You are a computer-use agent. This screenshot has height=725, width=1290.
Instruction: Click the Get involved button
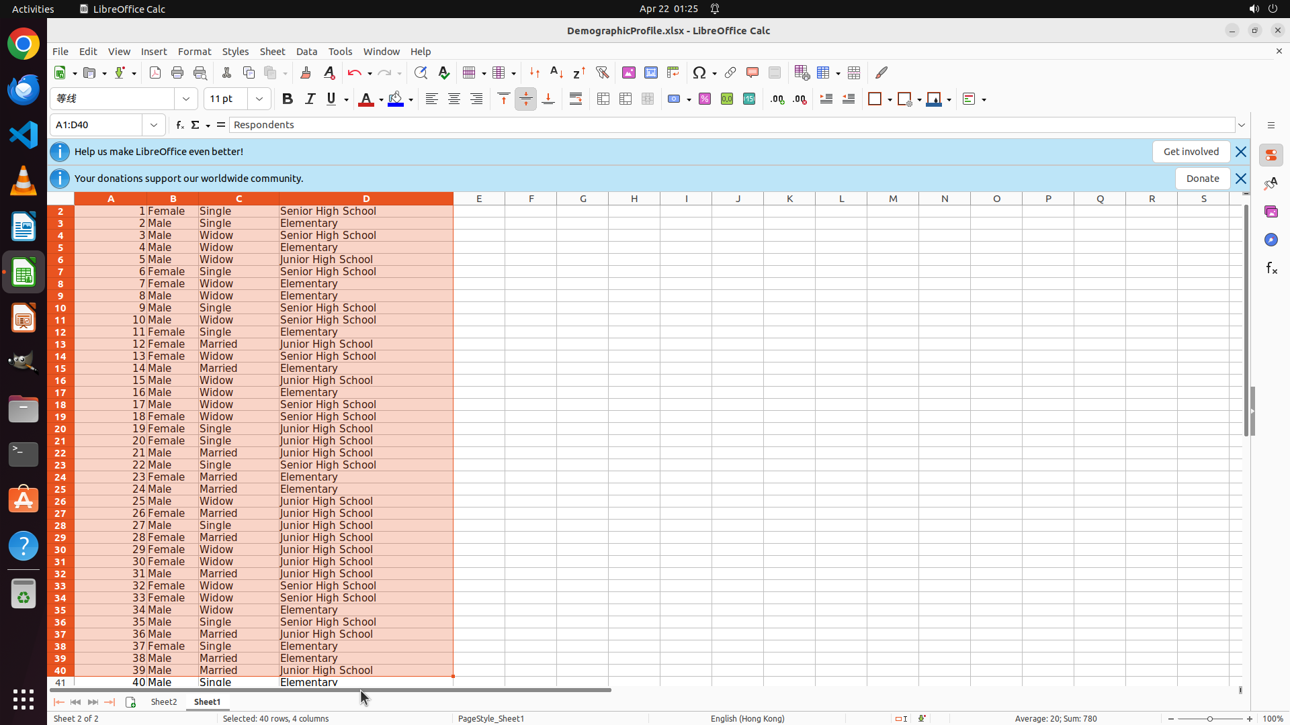(1191, 152)
